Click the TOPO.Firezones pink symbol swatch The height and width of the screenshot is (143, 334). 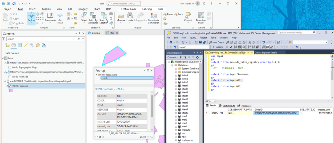(11, 91)
